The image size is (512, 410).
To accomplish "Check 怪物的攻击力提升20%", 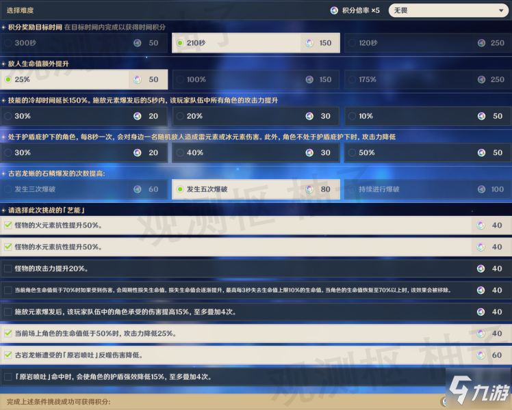I will pos(8,269).
